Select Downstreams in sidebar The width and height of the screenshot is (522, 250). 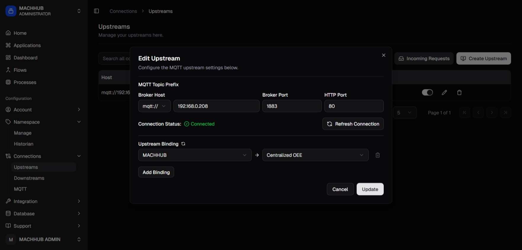tap(44, 178)
